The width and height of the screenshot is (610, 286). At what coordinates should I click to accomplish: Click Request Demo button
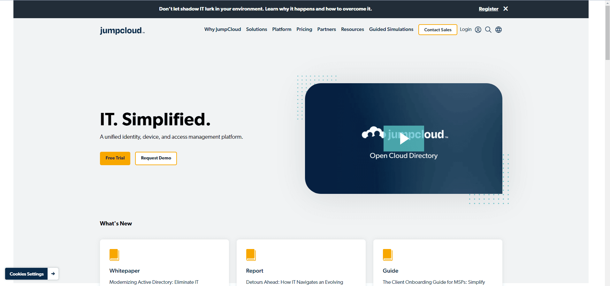156,158
